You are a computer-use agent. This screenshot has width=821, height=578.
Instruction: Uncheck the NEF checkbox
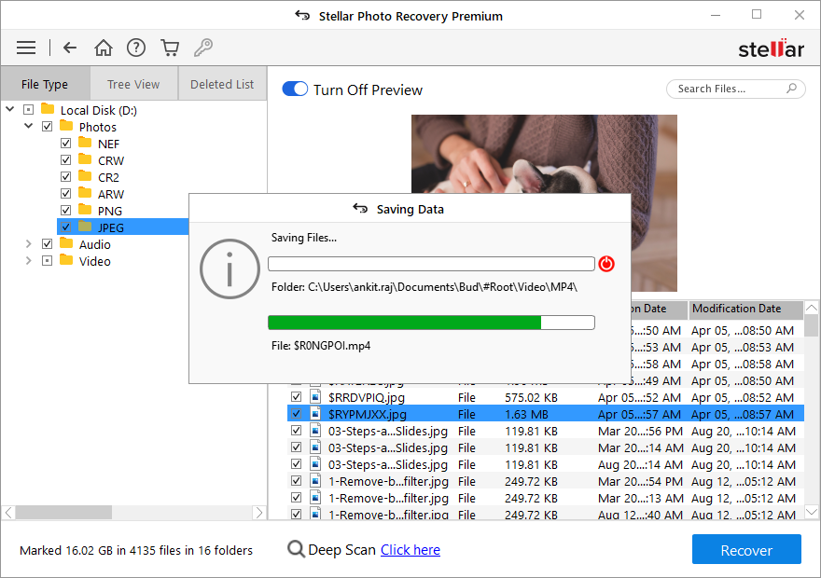65,144
